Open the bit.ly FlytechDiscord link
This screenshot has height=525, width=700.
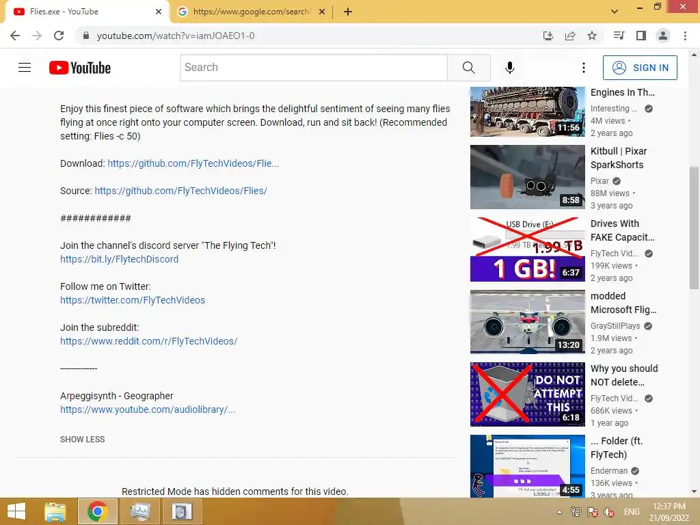click(119, 259)
